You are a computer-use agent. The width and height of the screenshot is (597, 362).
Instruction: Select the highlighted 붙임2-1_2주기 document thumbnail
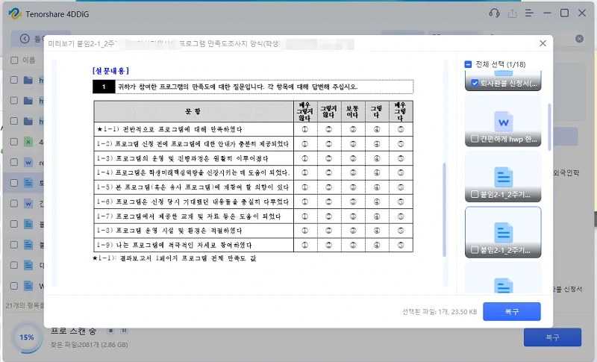coord(503,233)
